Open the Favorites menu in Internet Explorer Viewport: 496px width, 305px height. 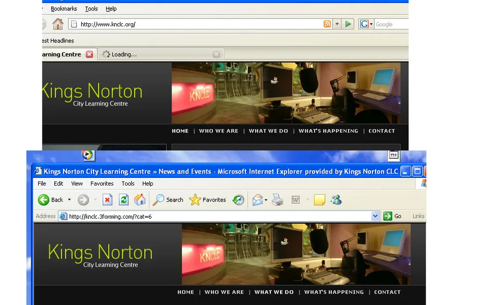[x=102, y=184]
